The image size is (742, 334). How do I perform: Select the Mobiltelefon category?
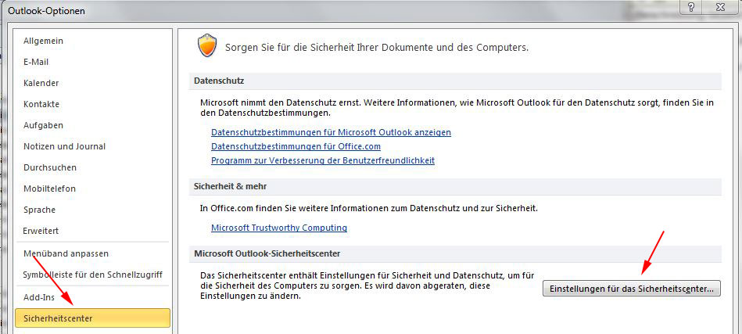click(50, 189)
